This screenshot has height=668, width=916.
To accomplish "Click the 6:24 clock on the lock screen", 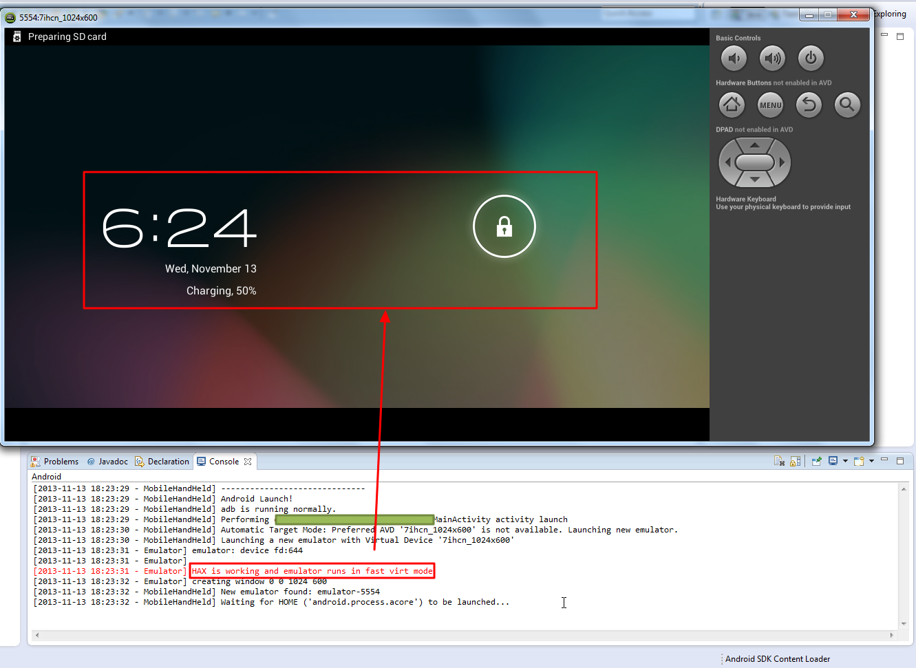I will 180,228.
